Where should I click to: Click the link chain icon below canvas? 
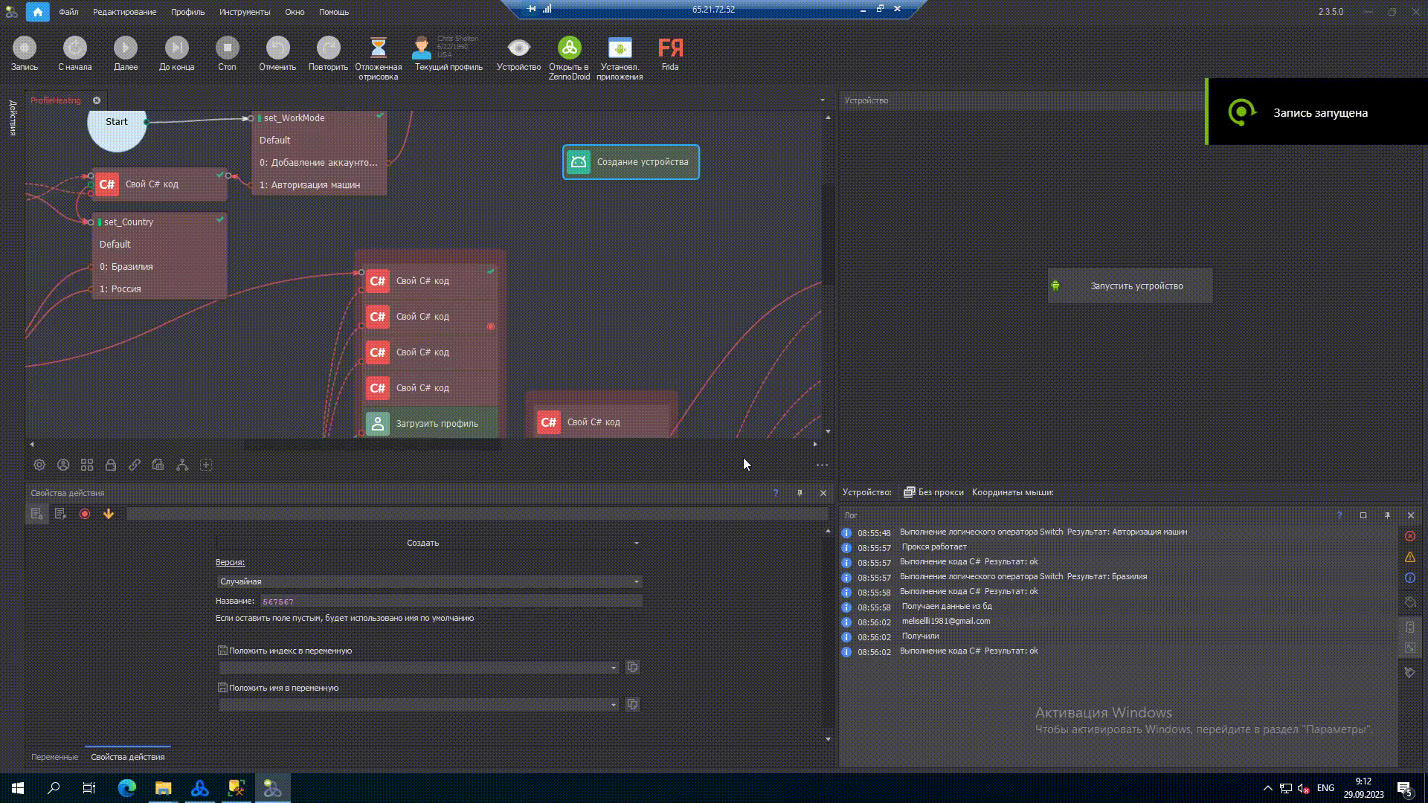135,465
